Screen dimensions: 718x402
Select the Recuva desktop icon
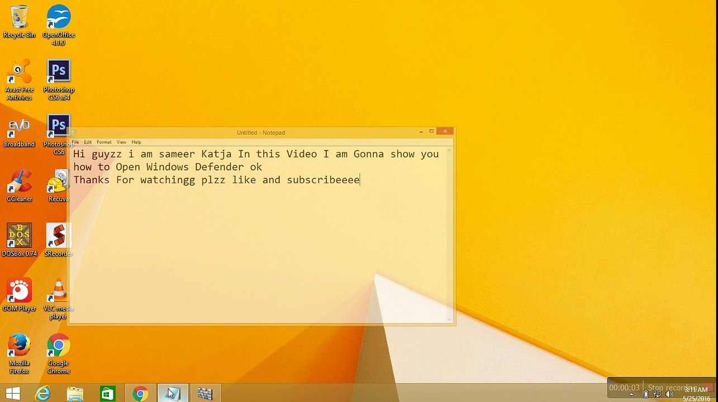click(x=59, y=186)
